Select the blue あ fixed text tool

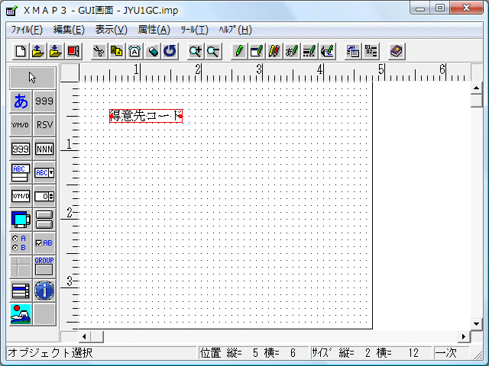[x=21, y=101]
